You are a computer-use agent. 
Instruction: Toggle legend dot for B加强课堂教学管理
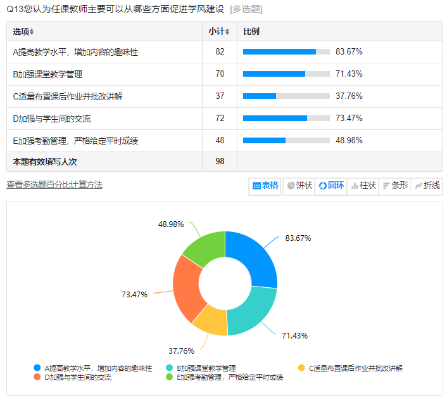[x=170, y=368]
